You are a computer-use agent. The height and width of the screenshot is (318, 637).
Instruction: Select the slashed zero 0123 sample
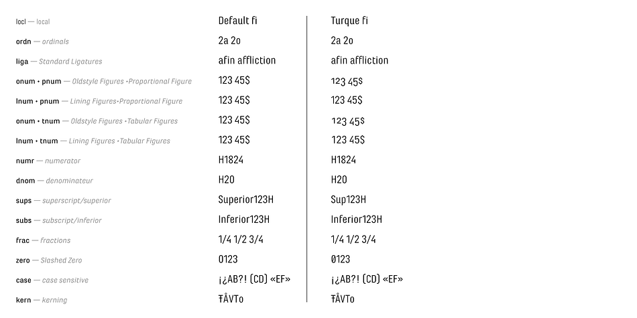click(x=341, y=259)
